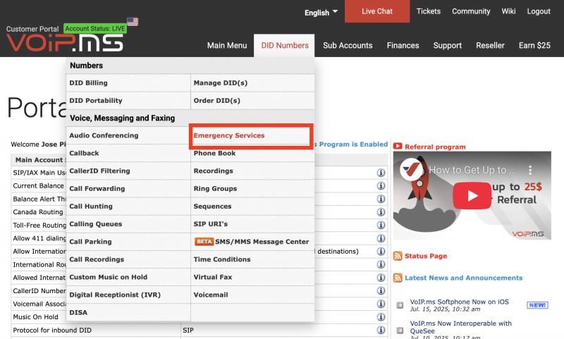Click info icon in Allow 411 dialing row
This screenshot has width=564, height=339.
[x=381, y=238]
